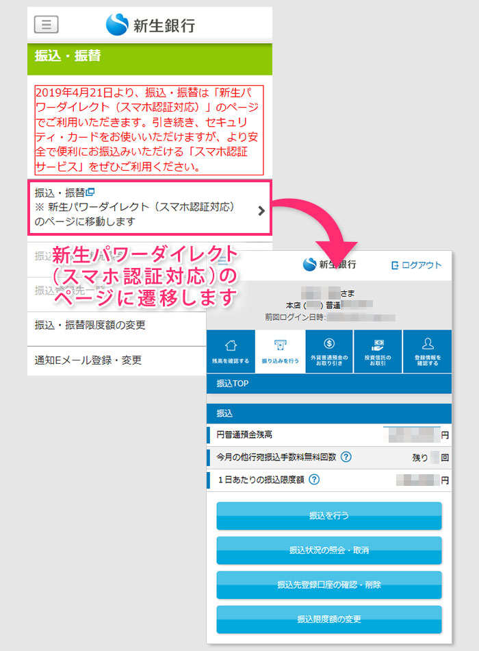Expand the 振込・振替 row chevron arrow
The image size is (479, 651).
(x=261, y=211)
